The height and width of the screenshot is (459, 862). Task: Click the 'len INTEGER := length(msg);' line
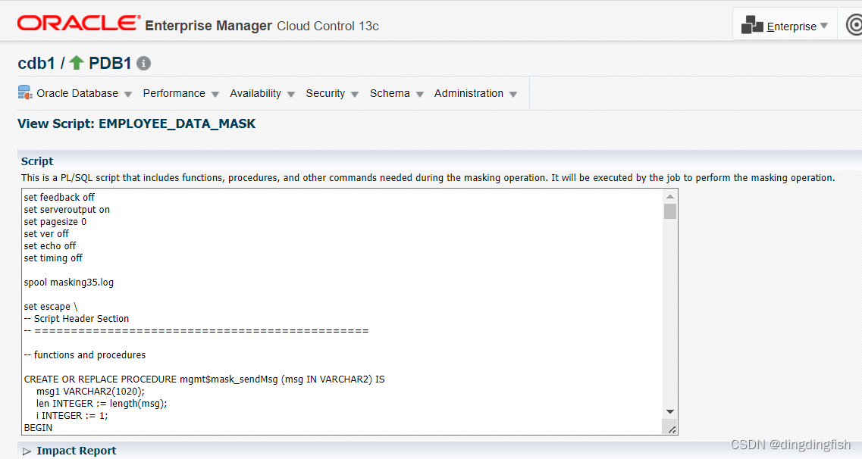click(x=102, y=403)
